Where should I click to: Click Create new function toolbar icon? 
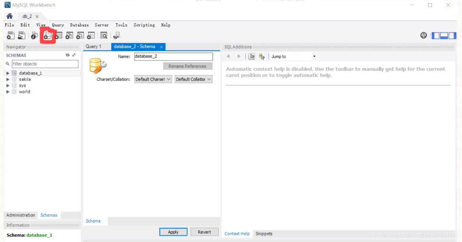tap(91, 35)
